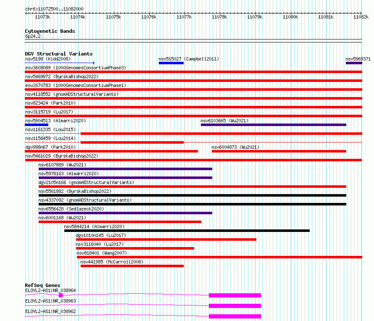Select the nsv515027 (Campbell2011) blue bar
374x321 pixels.
[x=171, y=63]
